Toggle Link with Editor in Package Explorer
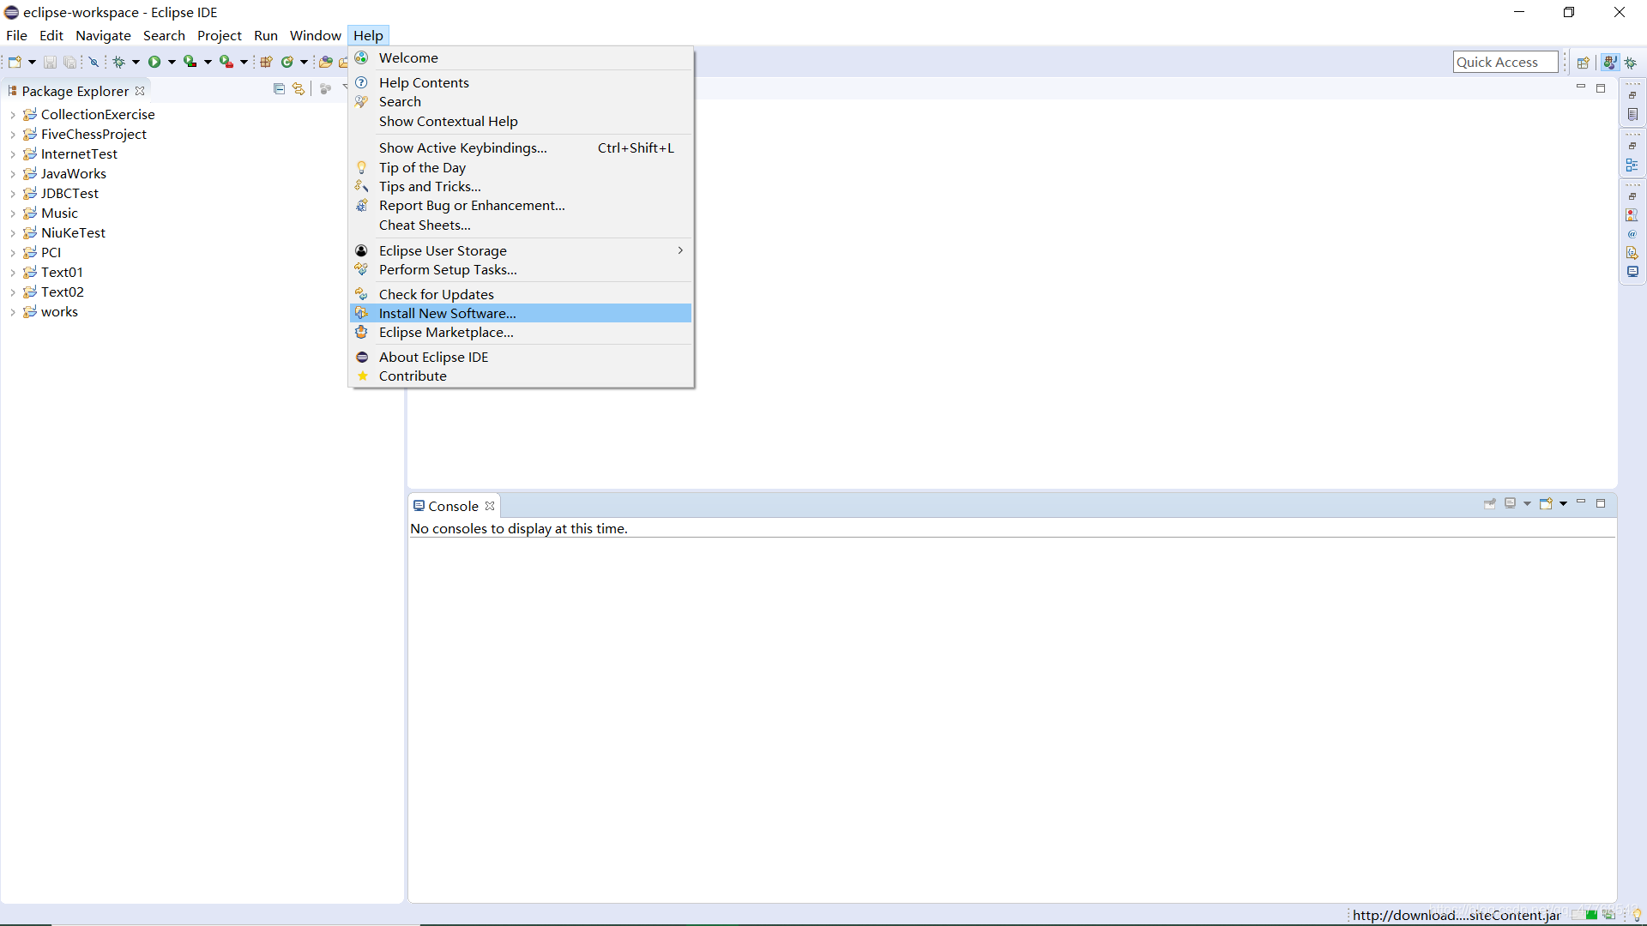This screenshot has width=1647, height=926. tap(299, 89)
